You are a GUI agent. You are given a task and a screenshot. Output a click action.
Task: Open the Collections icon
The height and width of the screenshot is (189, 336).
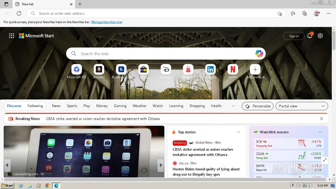pyautogui.click(x=304, y=13)
